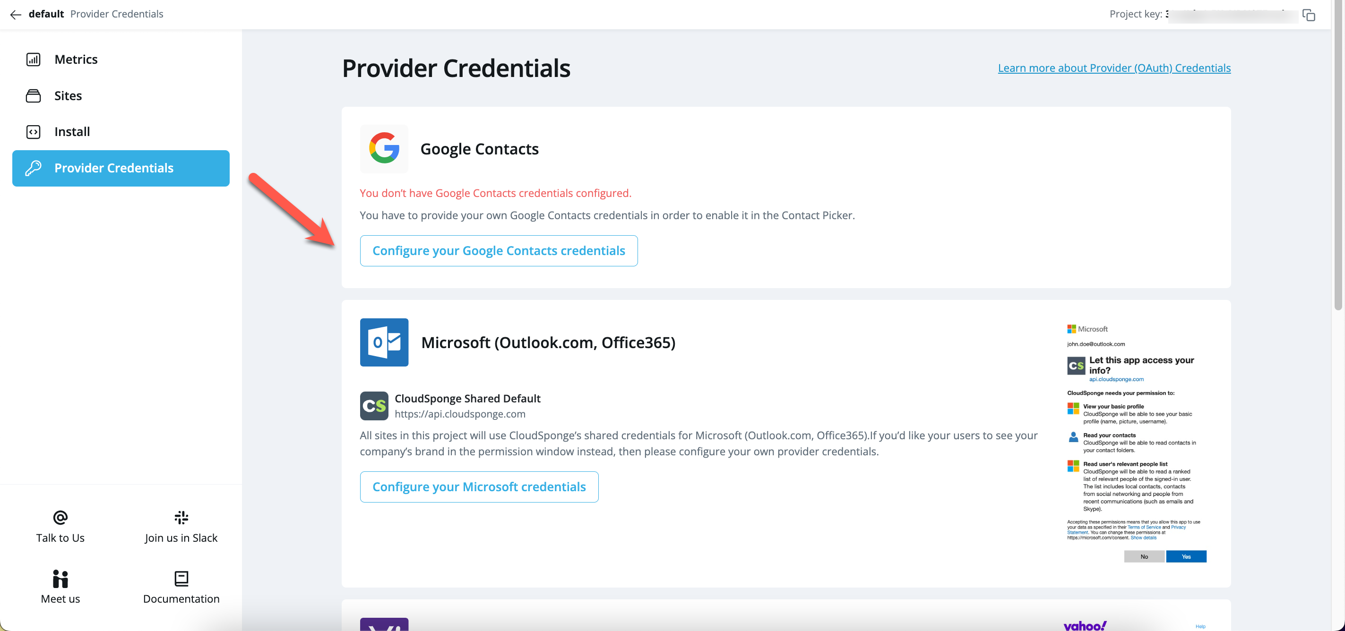Click the key icon next to Provider Credentials

click(34, 168)
